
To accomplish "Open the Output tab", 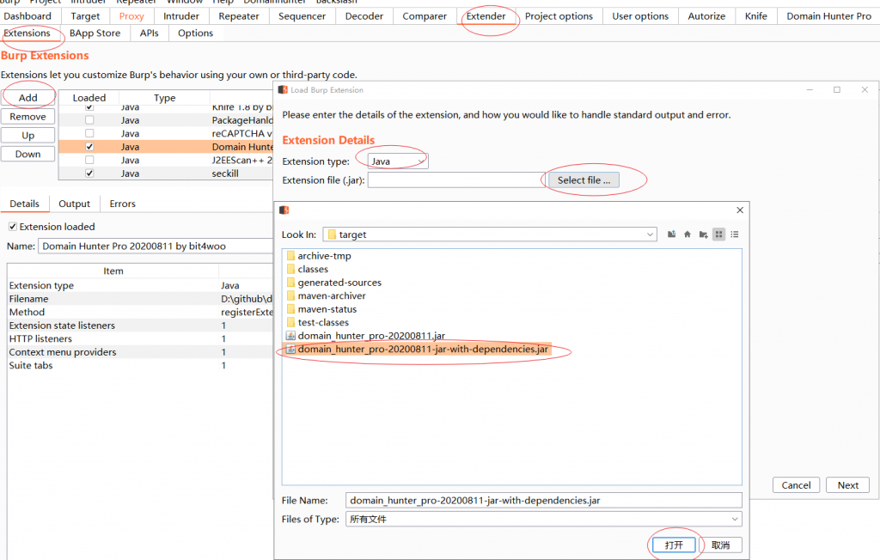I will (74, 204).
